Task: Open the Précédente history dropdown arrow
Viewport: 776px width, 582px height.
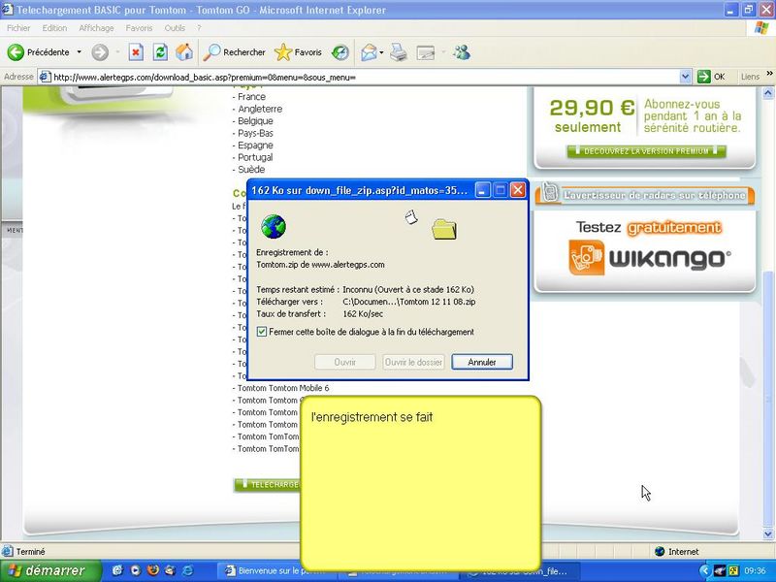Action: click(x=79, y=52)
